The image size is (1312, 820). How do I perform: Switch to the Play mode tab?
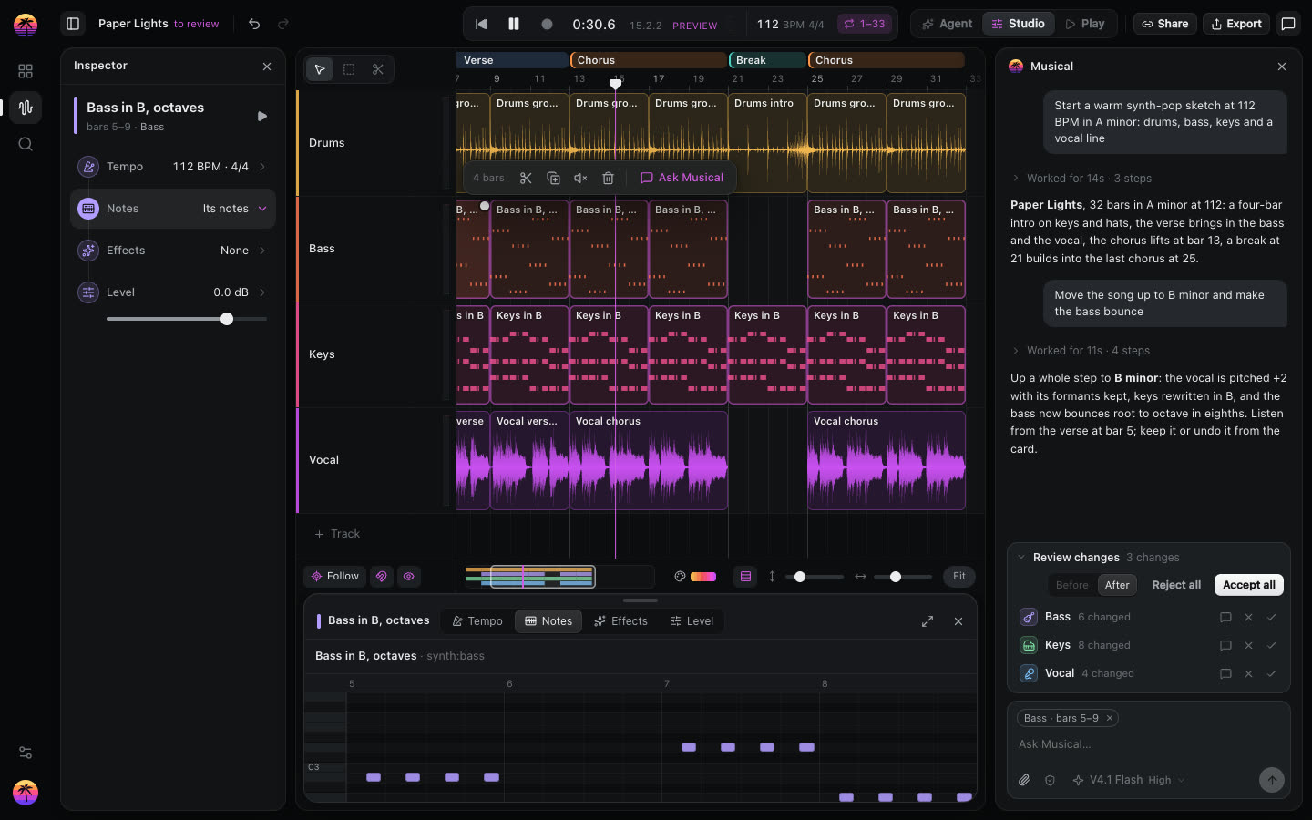click(1084, 24)
